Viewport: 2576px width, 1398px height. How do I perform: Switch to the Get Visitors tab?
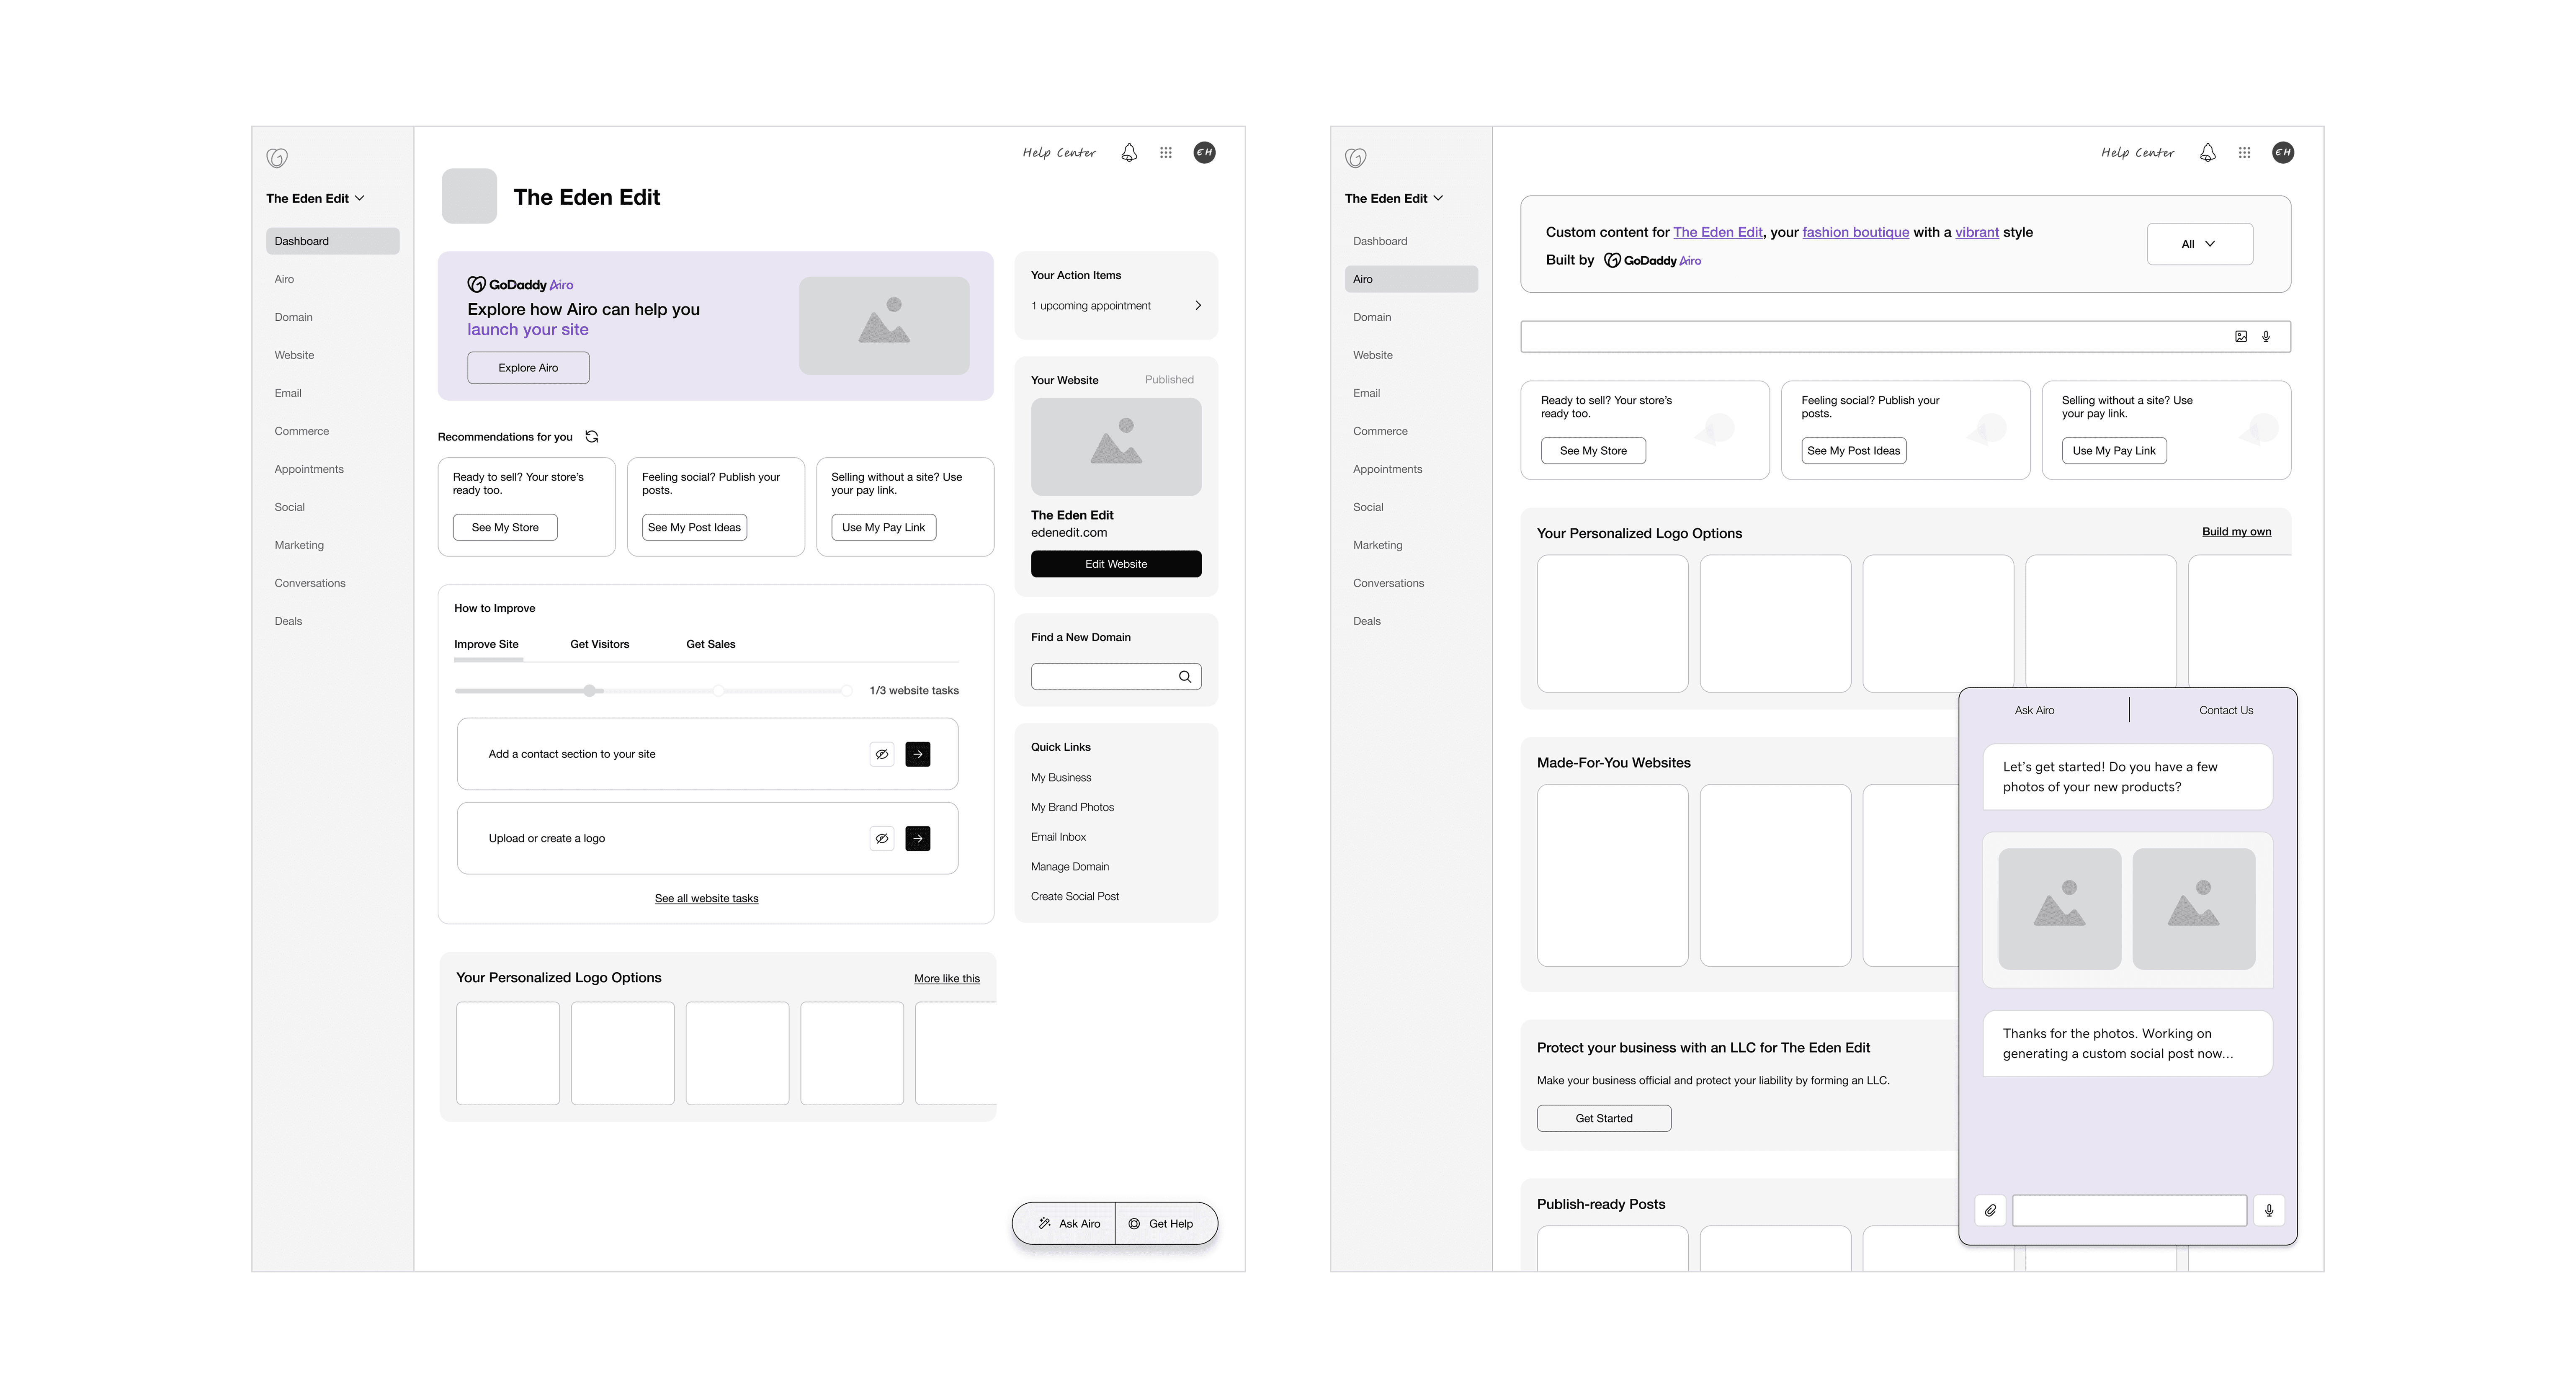point(599,644)
